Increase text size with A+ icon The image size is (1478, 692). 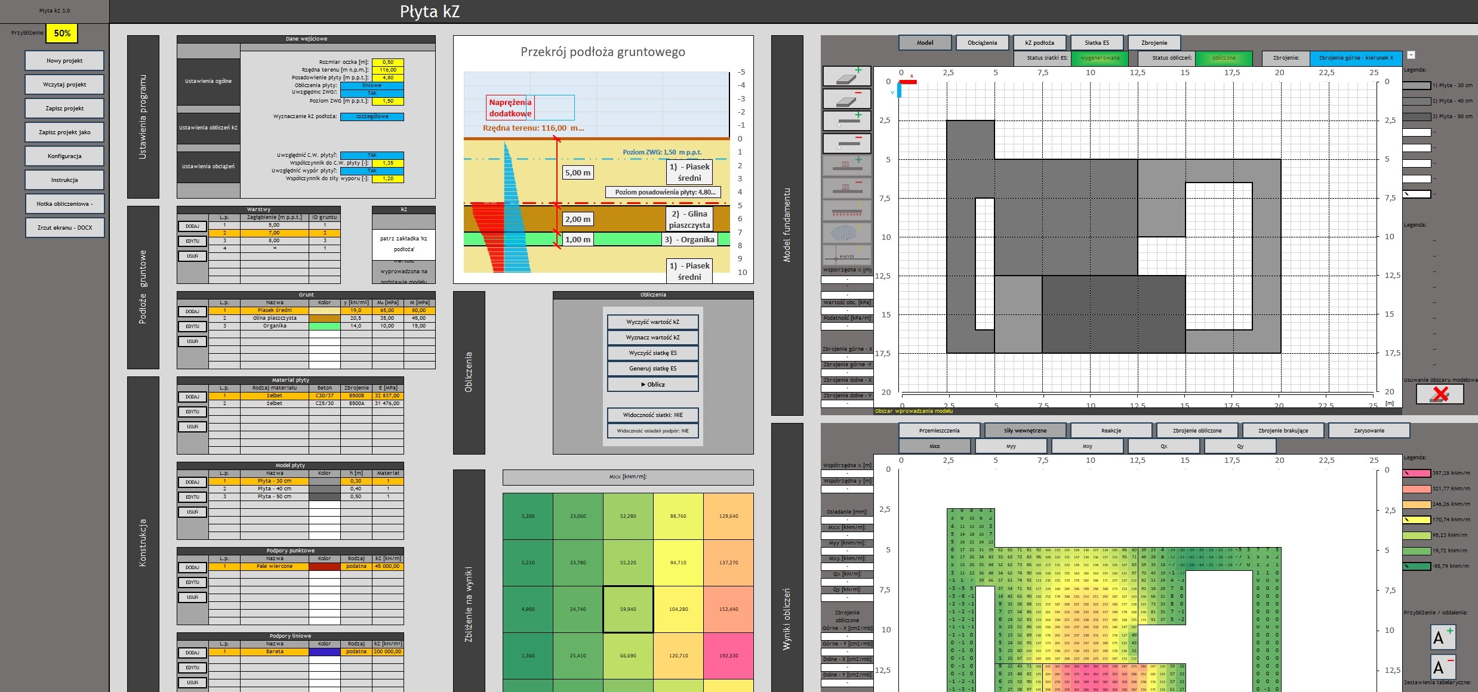click(1443, 637)
